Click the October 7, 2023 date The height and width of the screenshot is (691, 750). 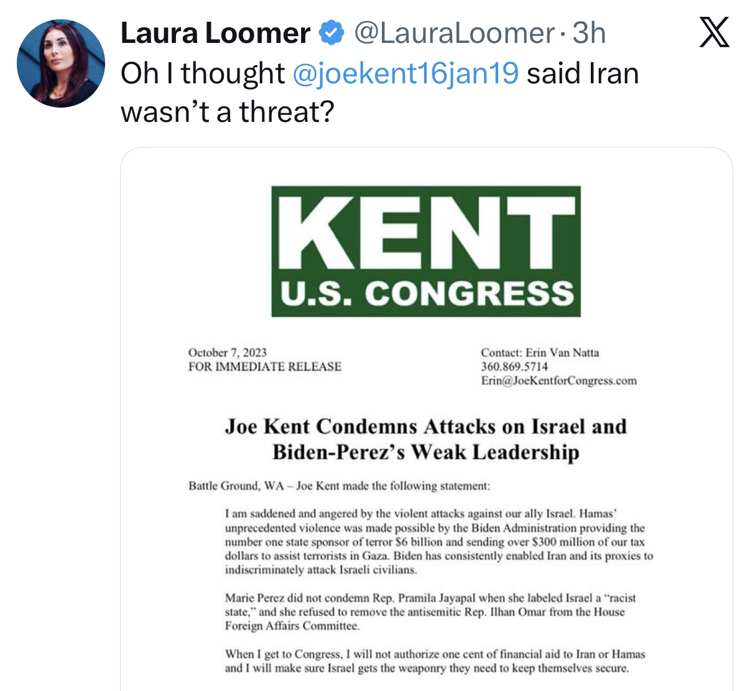pos(228,353)
